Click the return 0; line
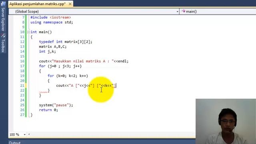Image resolution: width=256 pixels, height=144 pixels. pos(48,110)
